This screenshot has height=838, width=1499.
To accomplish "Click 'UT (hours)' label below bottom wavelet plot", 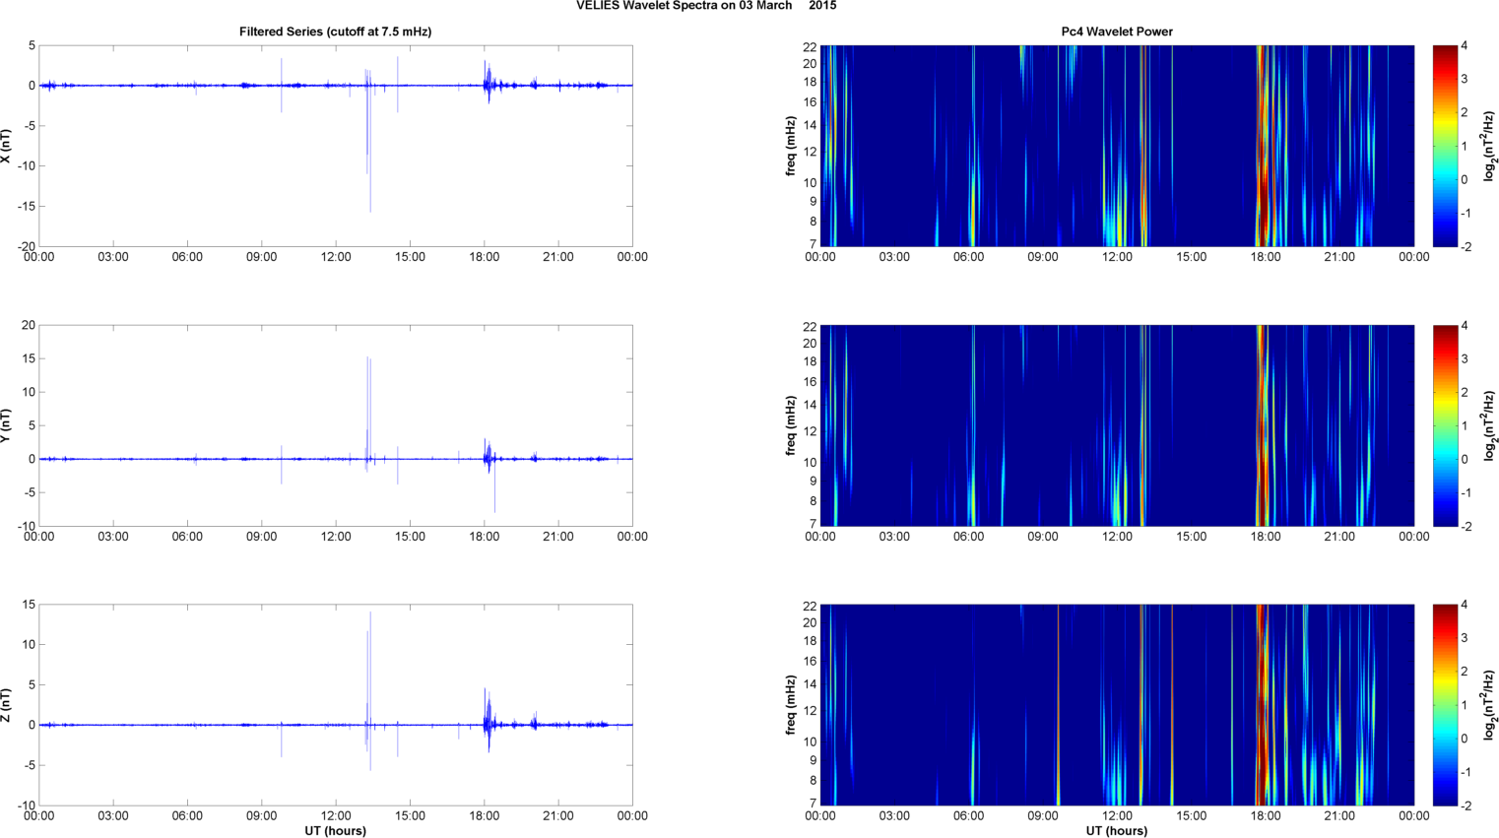I will click(1116, 830).
